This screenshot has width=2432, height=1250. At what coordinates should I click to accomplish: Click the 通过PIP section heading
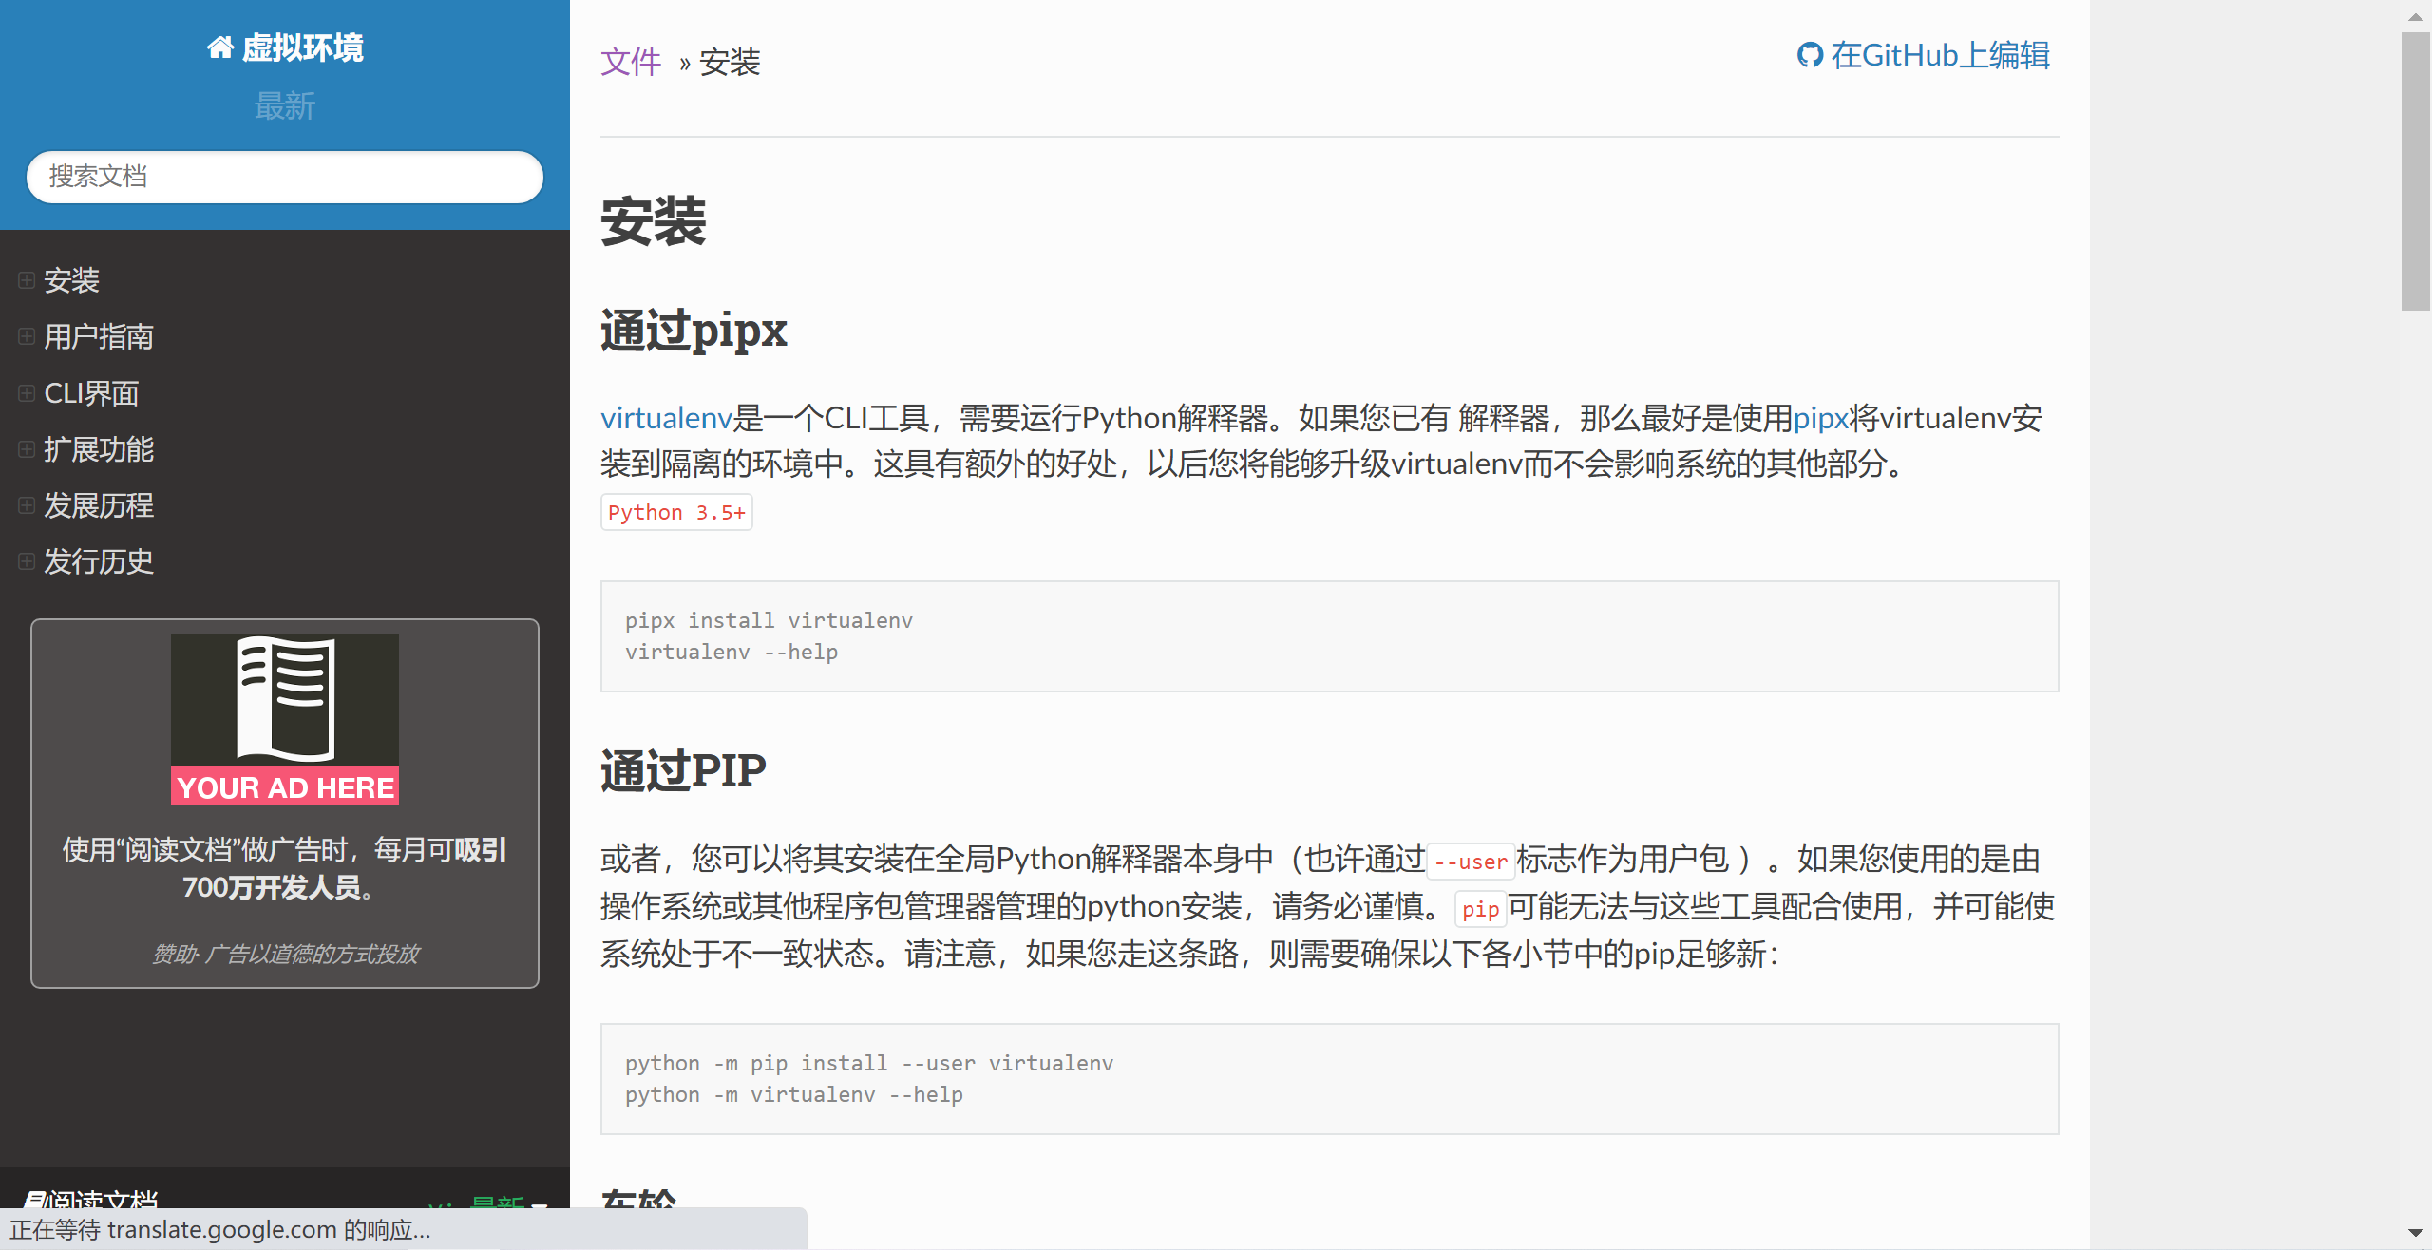(683, 770)
